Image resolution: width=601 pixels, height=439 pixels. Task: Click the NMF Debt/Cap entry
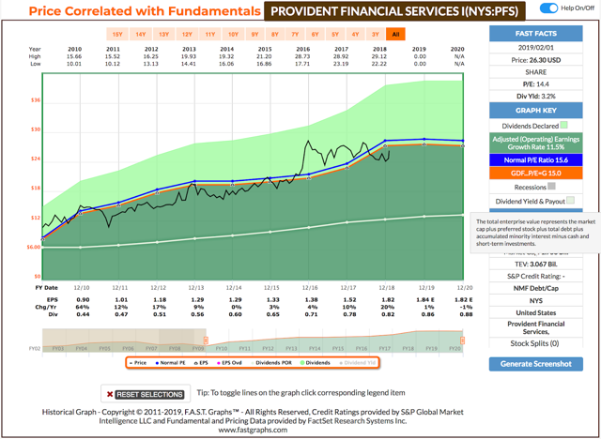[536, 288]
